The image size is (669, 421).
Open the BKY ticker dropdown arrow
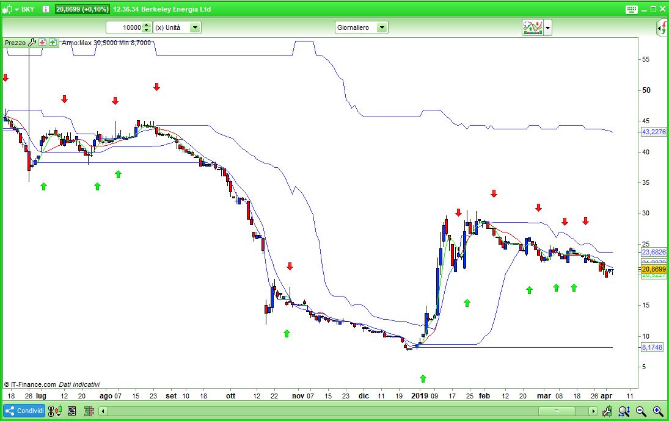[16, 9]
